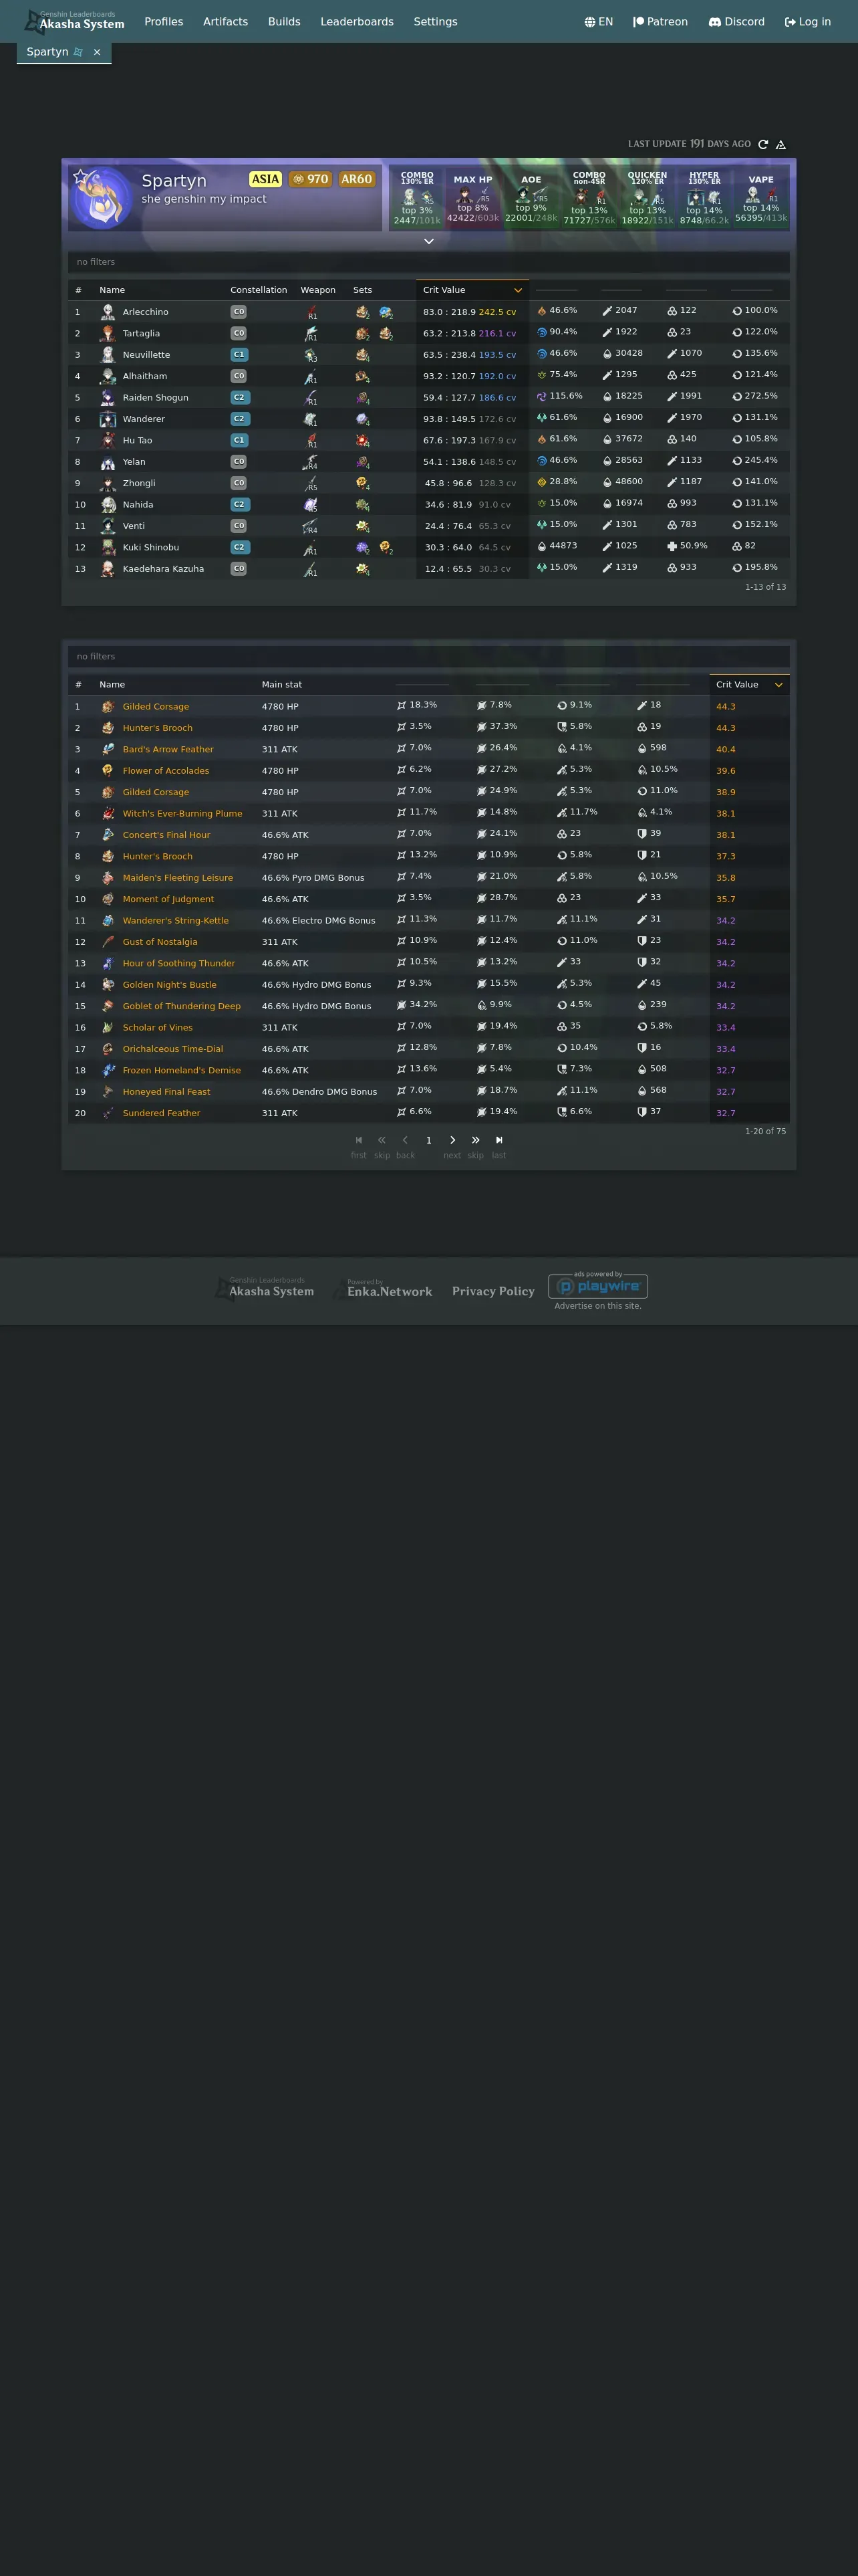
Task: Open Wanderer's String-Kettle artifact
Action: 176,921
